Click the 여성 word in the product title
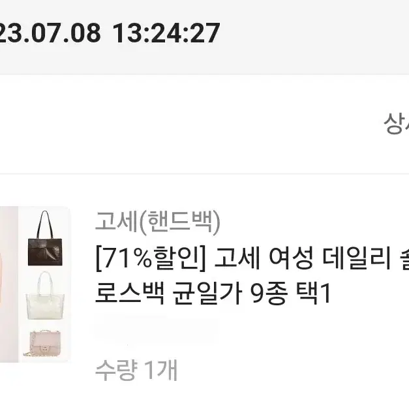409x409 pixels. pyautogui.click(x=290, y=258)
